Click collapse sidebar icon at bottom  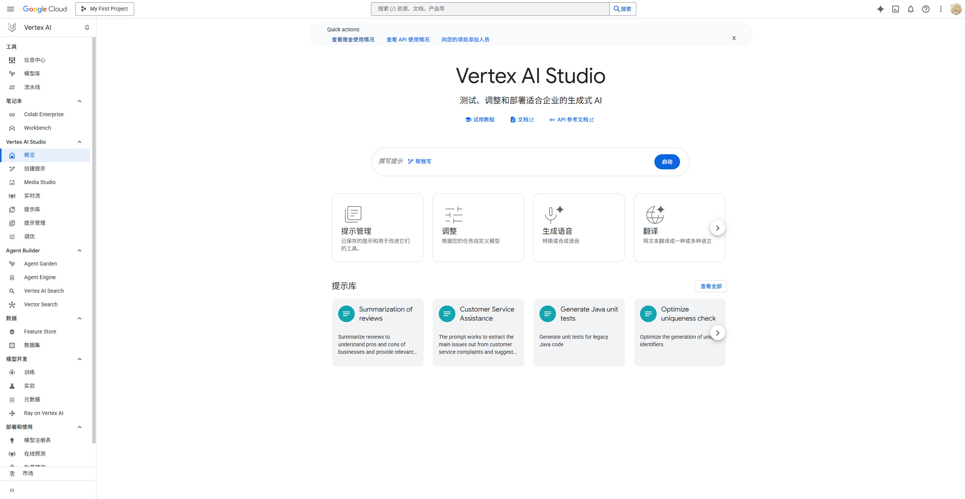pyautogui.click(x=12, y=490)
